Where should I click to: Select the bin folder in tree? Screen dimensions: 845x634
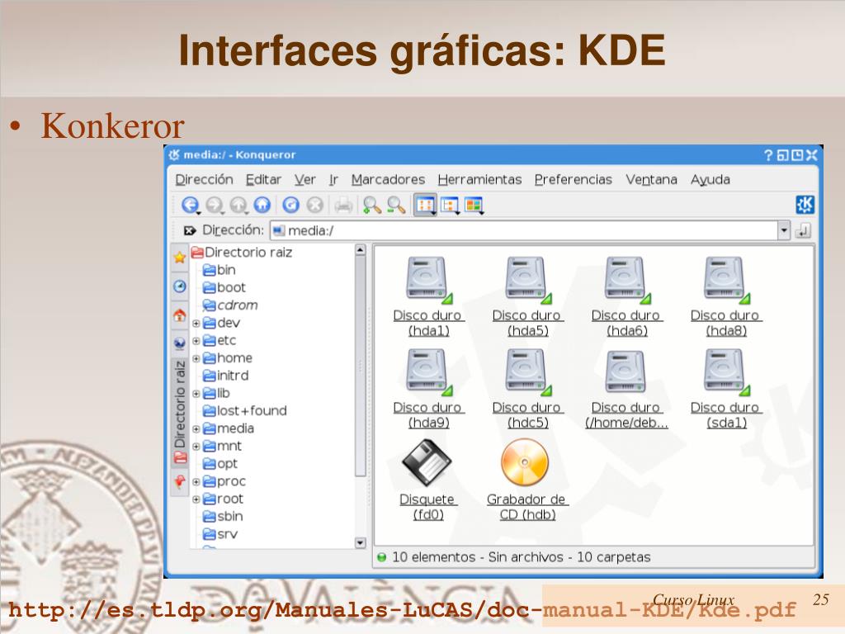pos(220,270)
